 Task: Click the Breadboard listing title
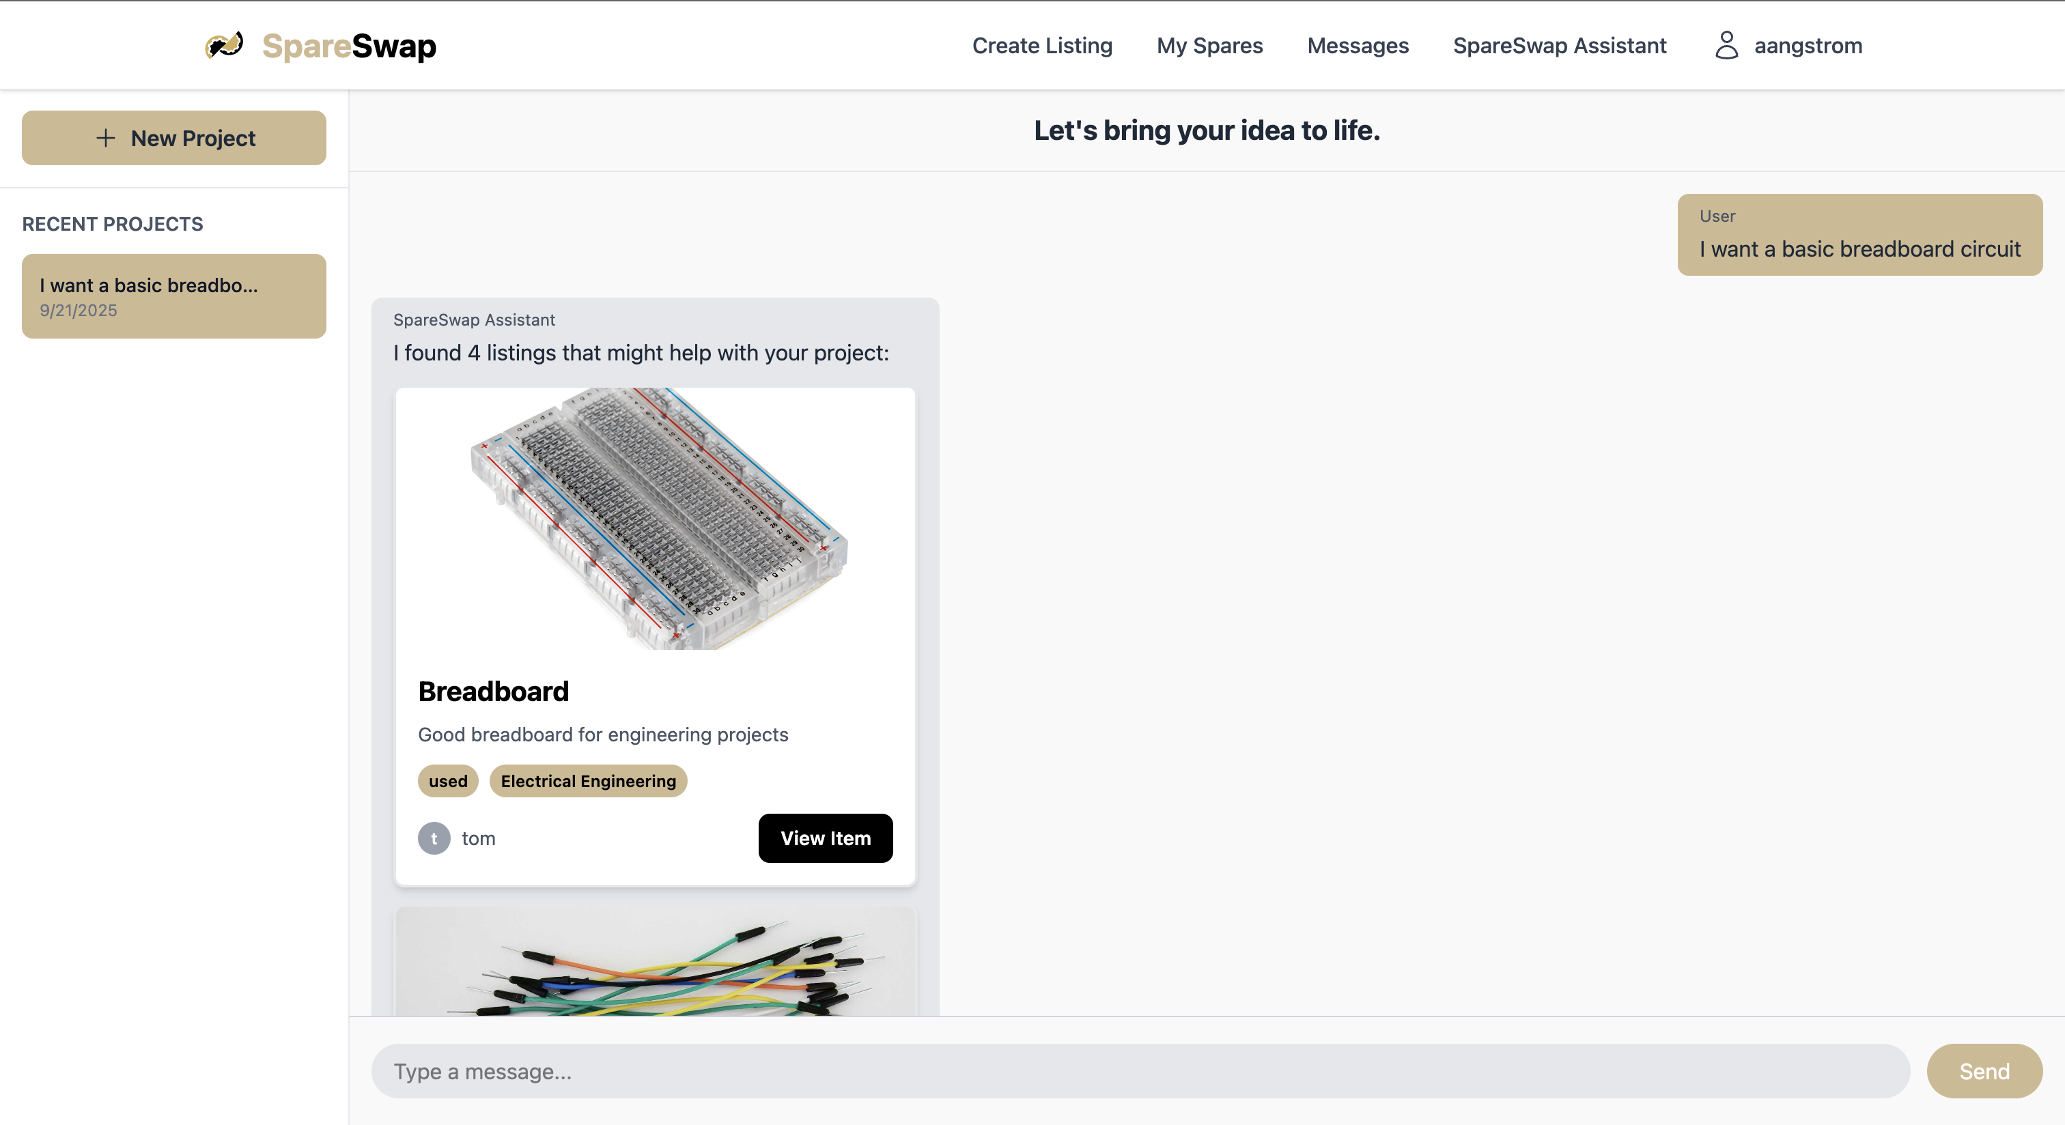click(x=493, y=692)
